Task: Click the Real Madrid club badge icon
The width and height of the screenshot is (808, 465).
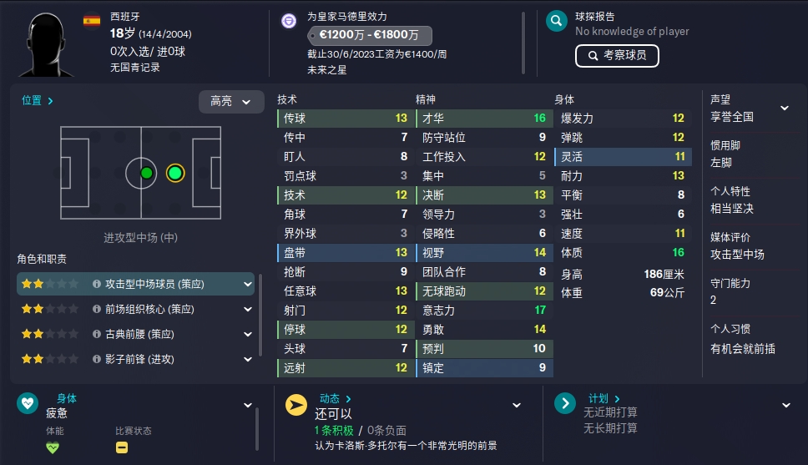Action: 289,21
